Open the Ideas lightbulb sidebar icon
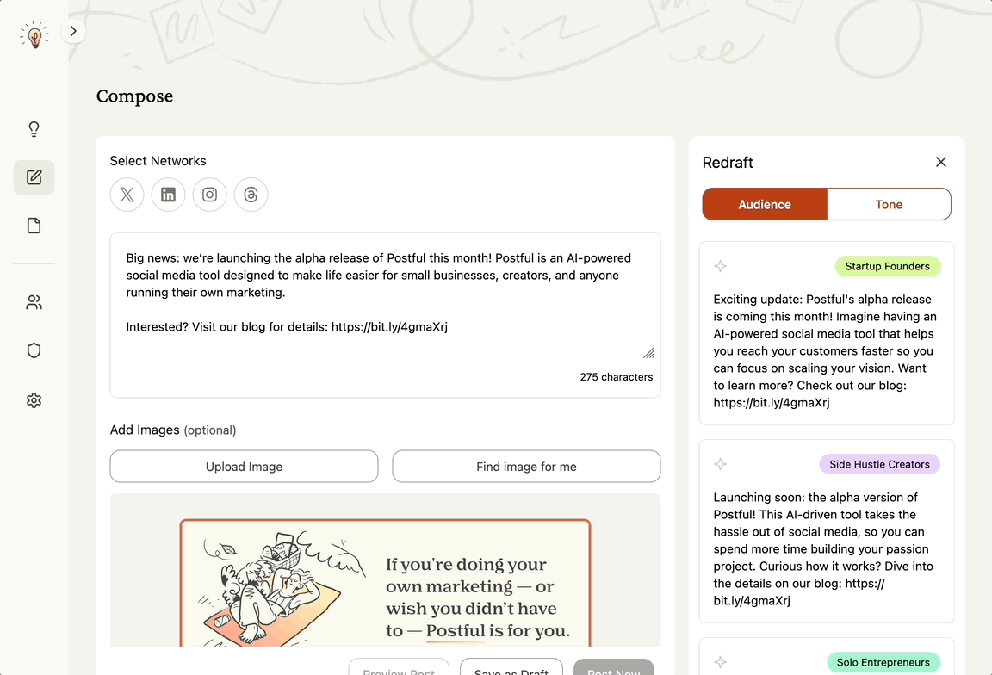992x675 pixels. (x=34, y=129)
